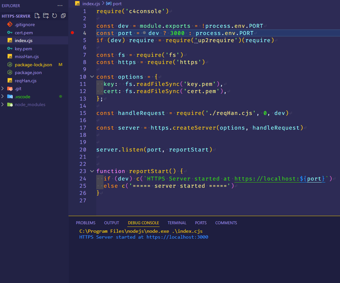Click createServer on line 17

click(194, 128)
